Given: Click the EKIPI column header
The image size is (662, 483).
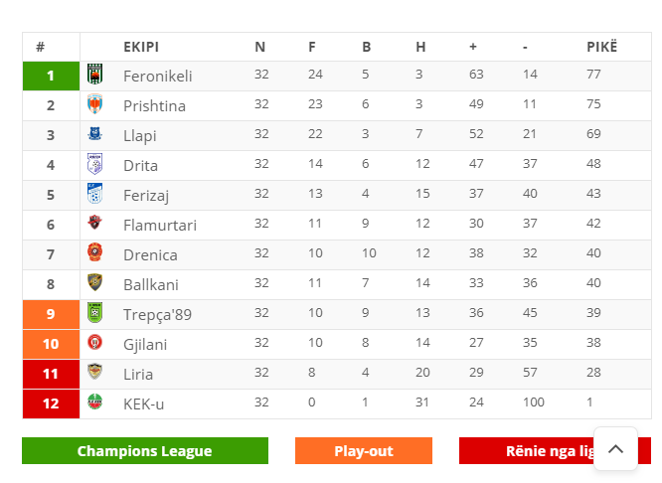Looking at the screenshot, I should tap(141, 47).
